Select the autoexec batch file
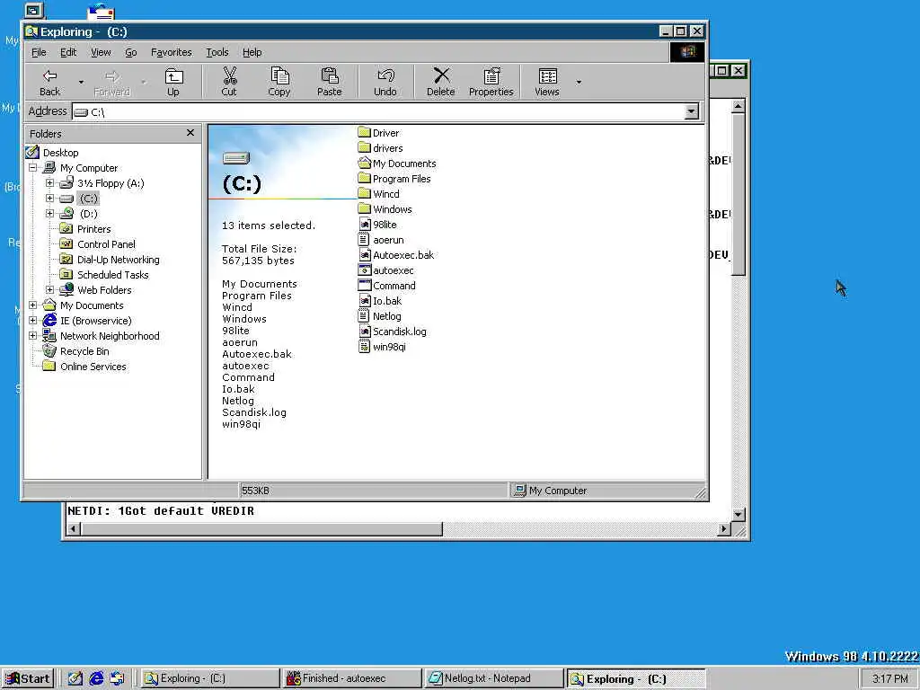The width and height of the screenshot is (920, 690). click(386, 270)
